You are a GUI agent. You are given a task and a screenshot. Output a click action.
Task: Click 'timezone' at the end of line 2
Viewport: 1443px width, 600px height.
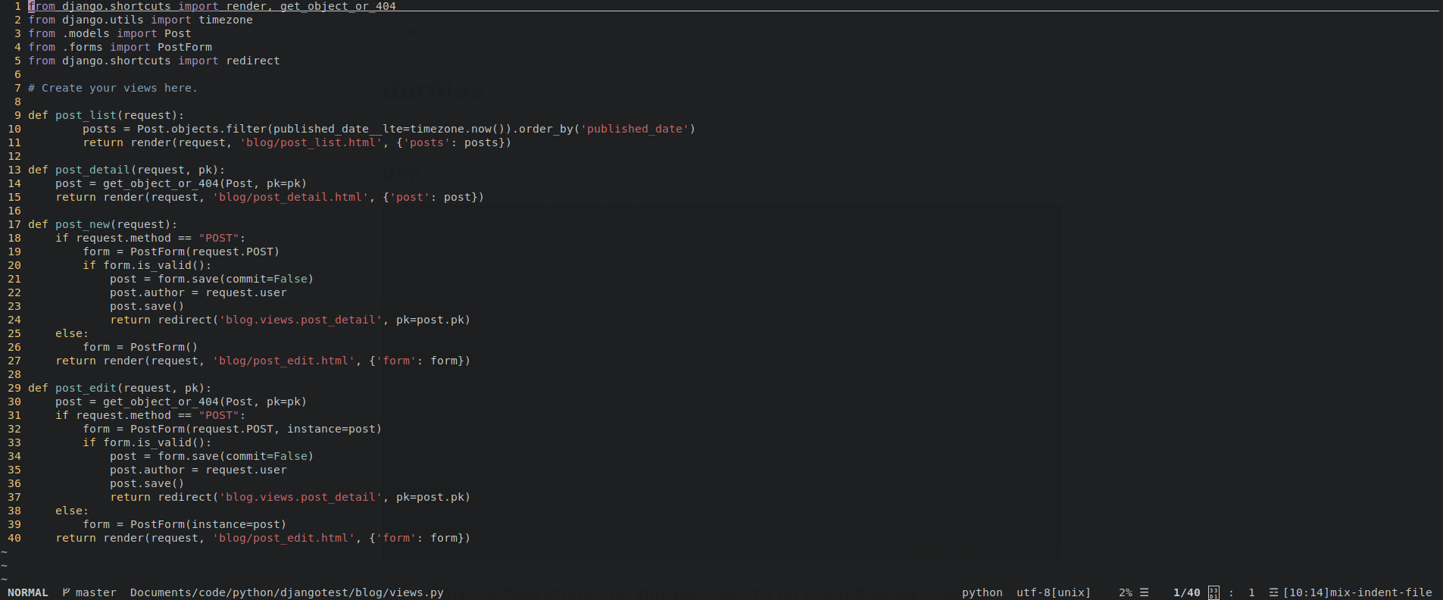(226, 20)
